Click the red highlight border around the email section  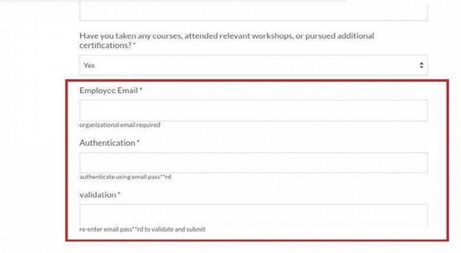pos(66,160)
